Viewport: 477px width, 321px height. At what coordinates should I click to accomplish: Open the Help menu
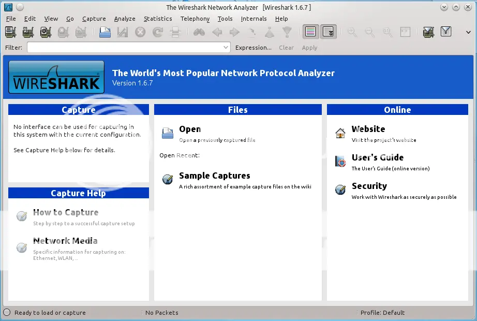coord(281,19)
